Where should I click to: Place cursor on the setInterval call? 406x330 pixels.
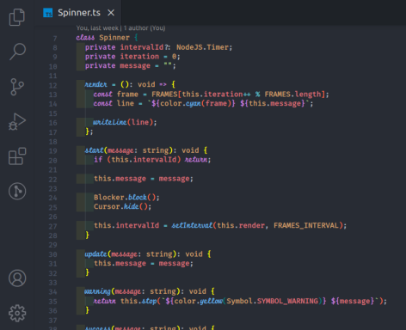[192, 225]
